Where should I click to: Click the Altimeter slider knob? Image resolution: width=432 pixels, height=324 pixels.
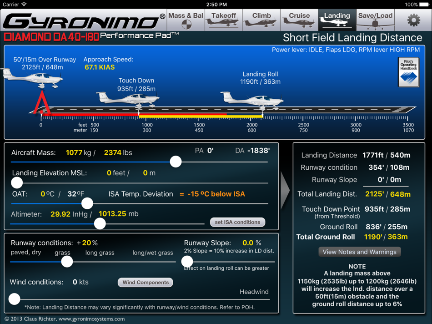click(x=100, y=223)
